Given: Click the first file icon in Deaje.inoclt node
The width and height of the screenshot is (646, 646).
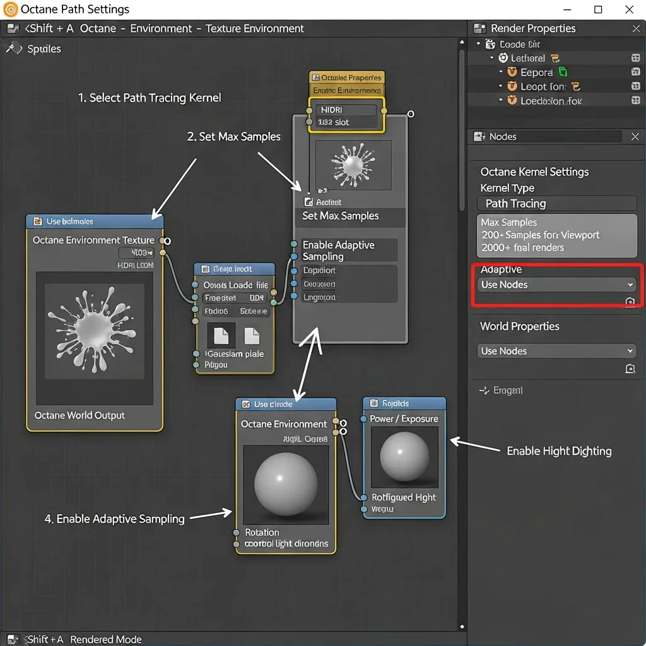Looking at the screenshot, I should (221, 336).
